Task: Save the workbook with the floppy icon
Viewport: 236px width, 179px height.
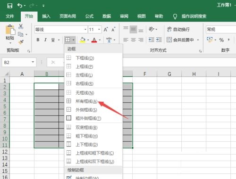Action: coord(10,6)
